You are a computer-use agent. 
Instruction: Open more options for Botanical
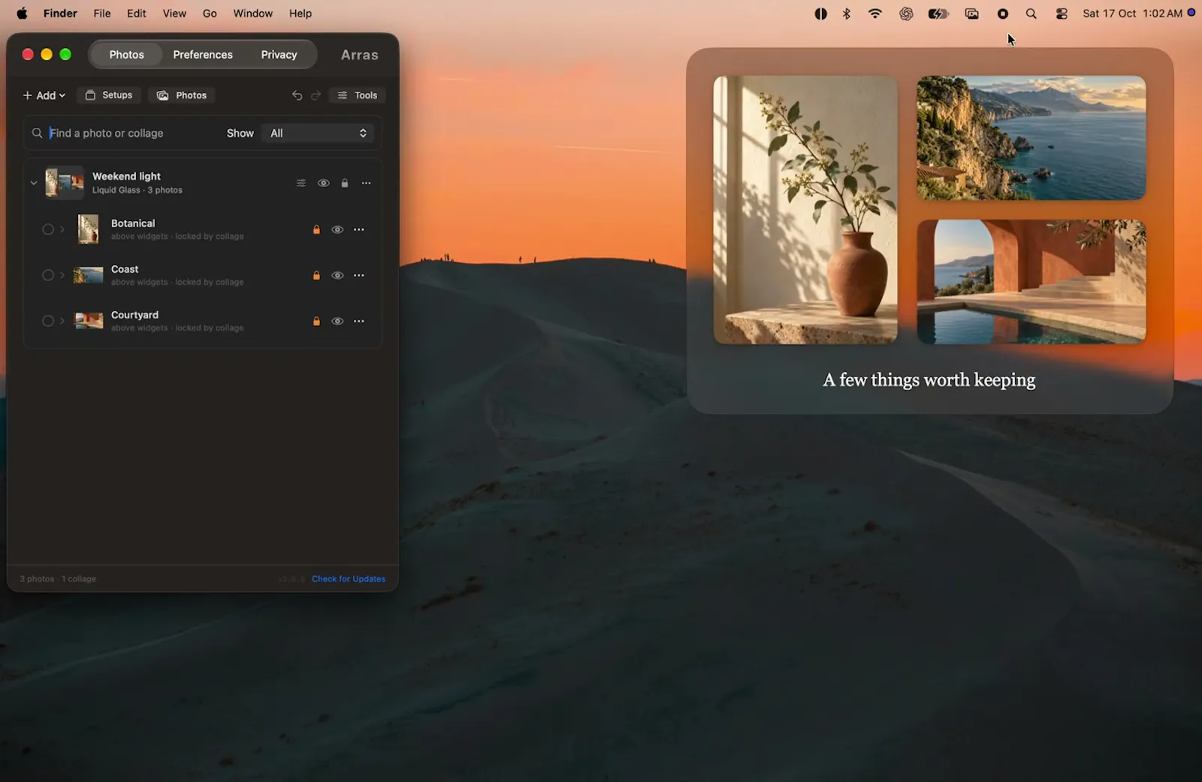pos(359,230)
